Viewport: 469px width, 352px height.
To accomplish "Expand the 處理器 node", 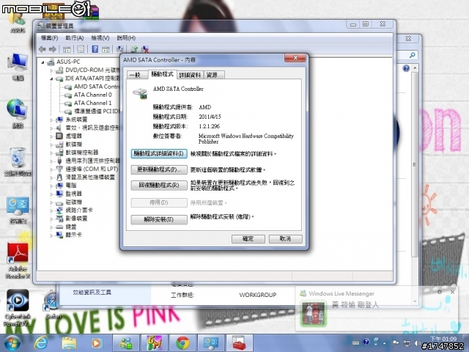I will [51, 136].
